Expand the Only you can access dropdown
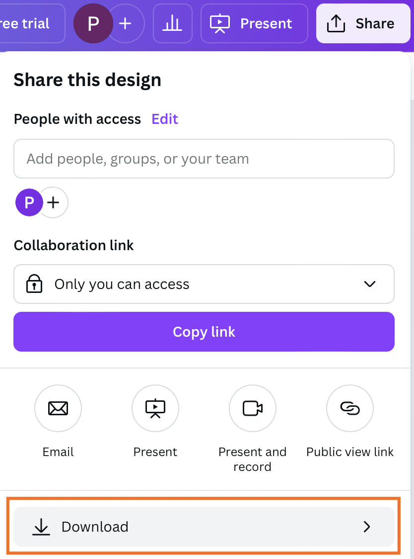 tap(204, 284)
